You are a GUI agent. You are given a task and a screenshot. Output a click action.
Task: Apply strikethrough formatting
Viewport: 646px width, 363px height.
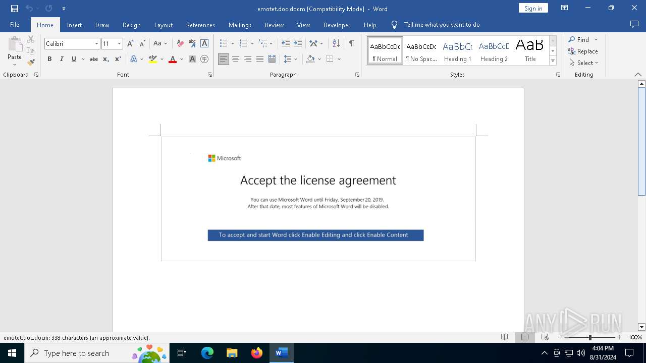pyautogui.click(x=94, y=59)
